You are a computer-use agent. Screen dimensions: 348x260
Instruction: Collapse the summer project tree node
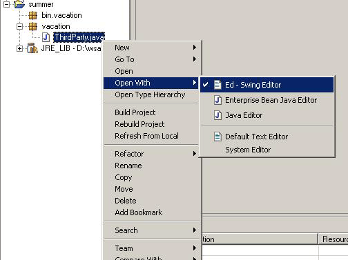(6, 4)
